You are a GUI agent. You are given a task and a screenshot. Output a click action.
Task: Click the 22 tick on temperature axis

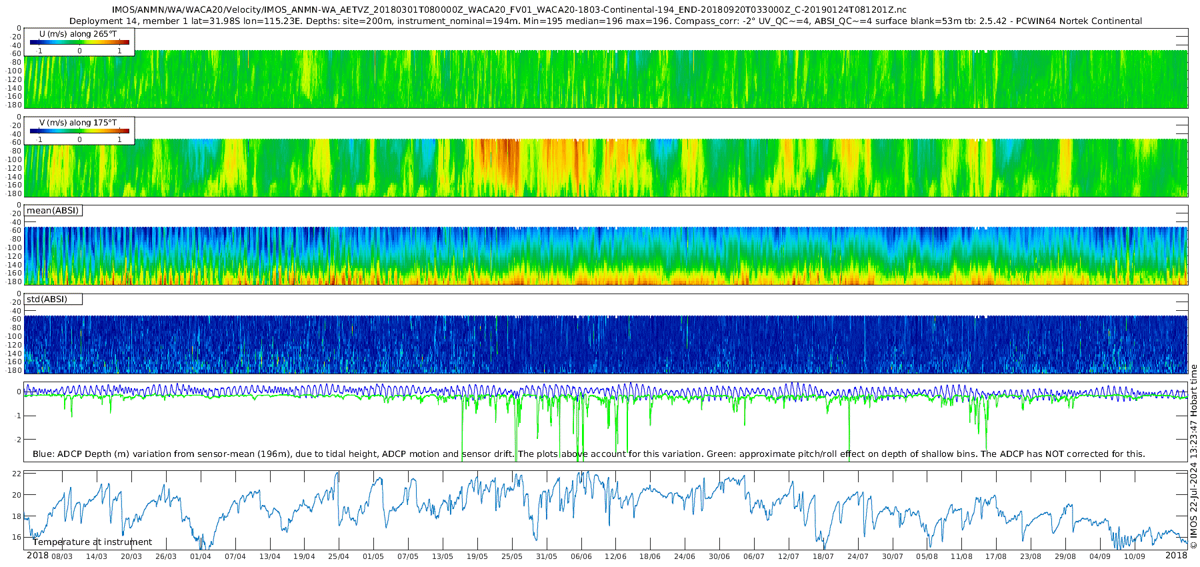(x=17, y=474)
